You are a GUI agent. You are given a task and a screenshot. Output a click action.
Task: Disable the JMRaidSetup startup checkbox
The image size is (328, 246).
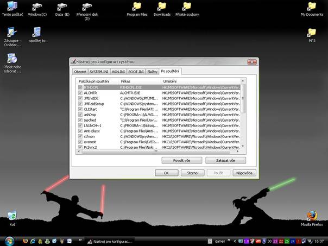80,104
